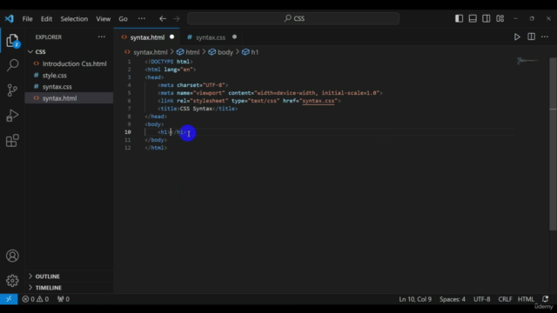Open the Edit menu
The height and width of the screenshot is (313, 557).
(46, 19)
